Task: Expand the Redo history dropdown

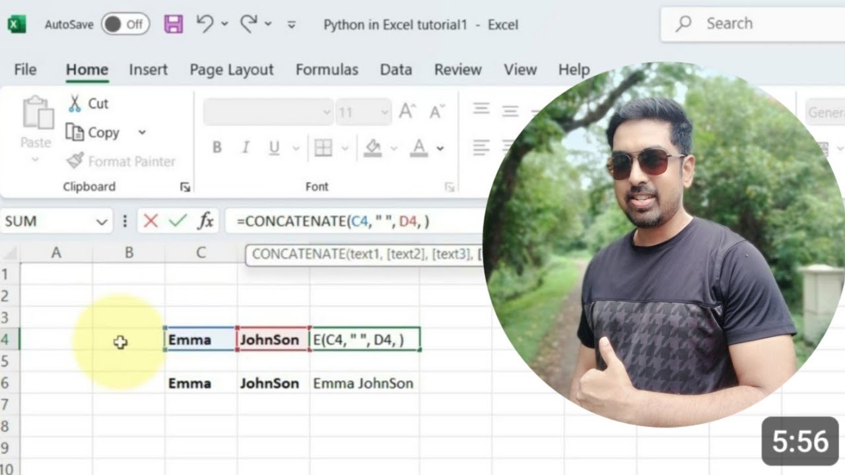Action: point(268,24)
